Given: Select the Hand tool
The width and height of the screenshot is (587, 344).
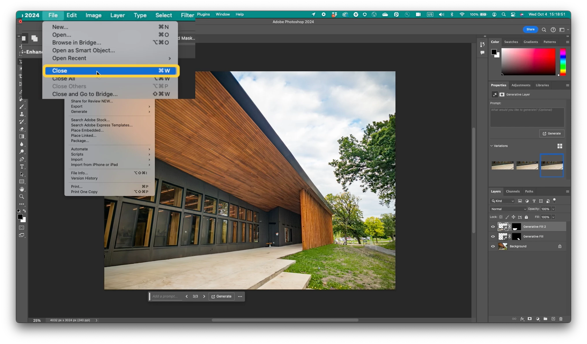Looking at the screenshot, I should [x=22, y=189].
